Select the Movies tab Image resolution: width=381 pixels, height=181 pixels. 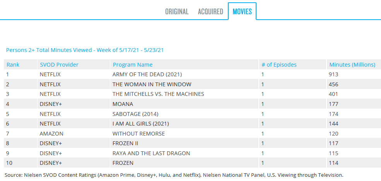tap(242, 12)
